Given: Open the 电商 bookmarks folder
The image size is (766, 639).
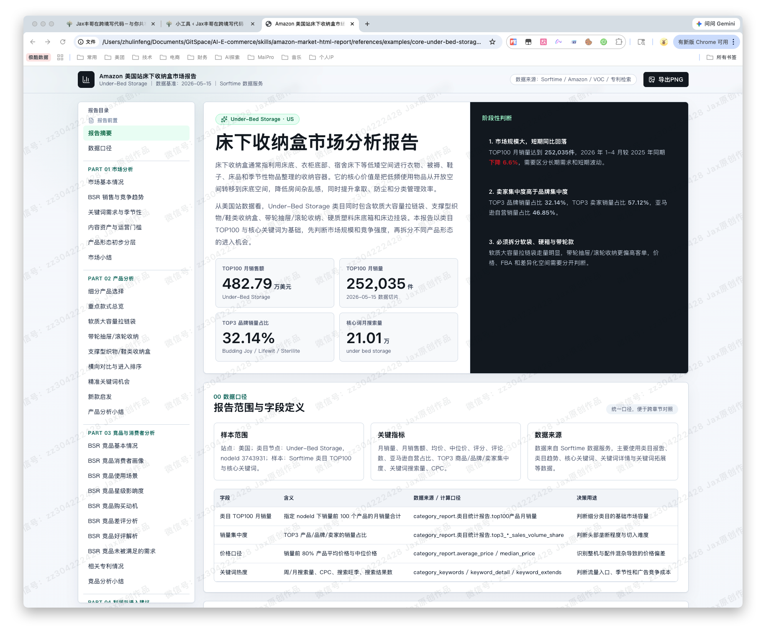Looking at the screenshot, I should tap(170, 57).
